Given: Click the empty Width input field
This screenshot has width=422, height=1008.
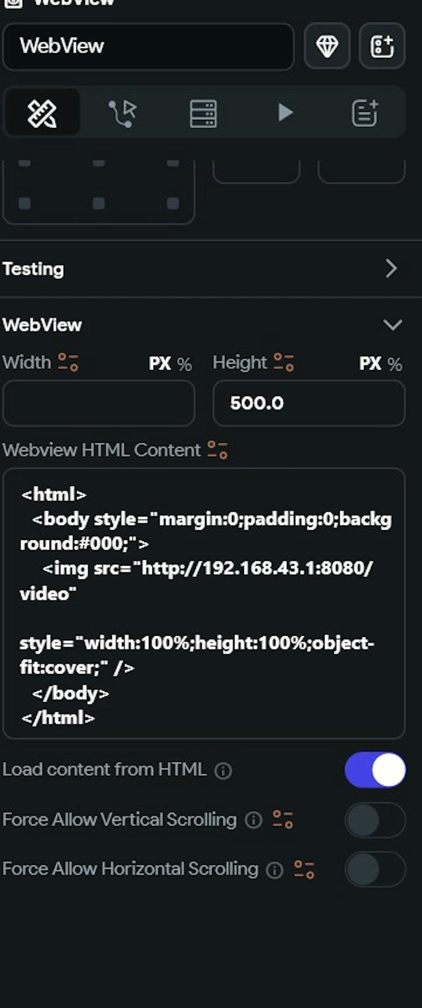Looking at the screenshot, I should [x=99, y=403].
